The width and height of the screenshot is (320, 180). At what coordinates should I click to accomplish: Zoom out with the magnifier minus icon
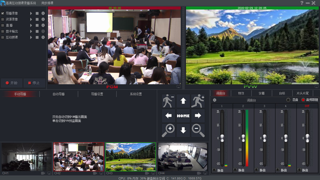click(x=198, y=130)
